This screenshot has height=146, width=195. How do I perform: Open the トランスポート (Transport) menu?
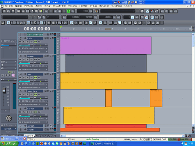click(x=59, y=6)
